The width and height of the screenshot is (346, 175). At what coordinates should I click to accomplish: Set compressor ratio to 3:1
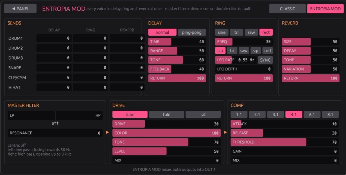(275, 114)
